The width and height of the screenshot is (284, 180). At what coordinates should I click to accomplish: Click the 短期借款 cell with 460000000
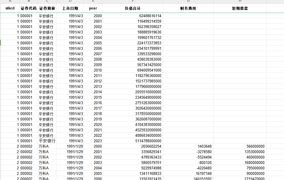[x=240, y=157]
